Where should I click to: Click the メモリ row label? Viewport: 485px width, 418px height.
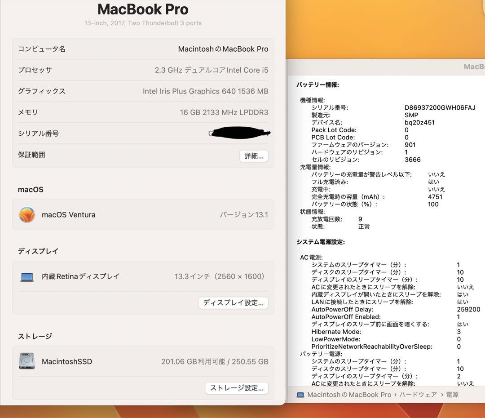28,112
